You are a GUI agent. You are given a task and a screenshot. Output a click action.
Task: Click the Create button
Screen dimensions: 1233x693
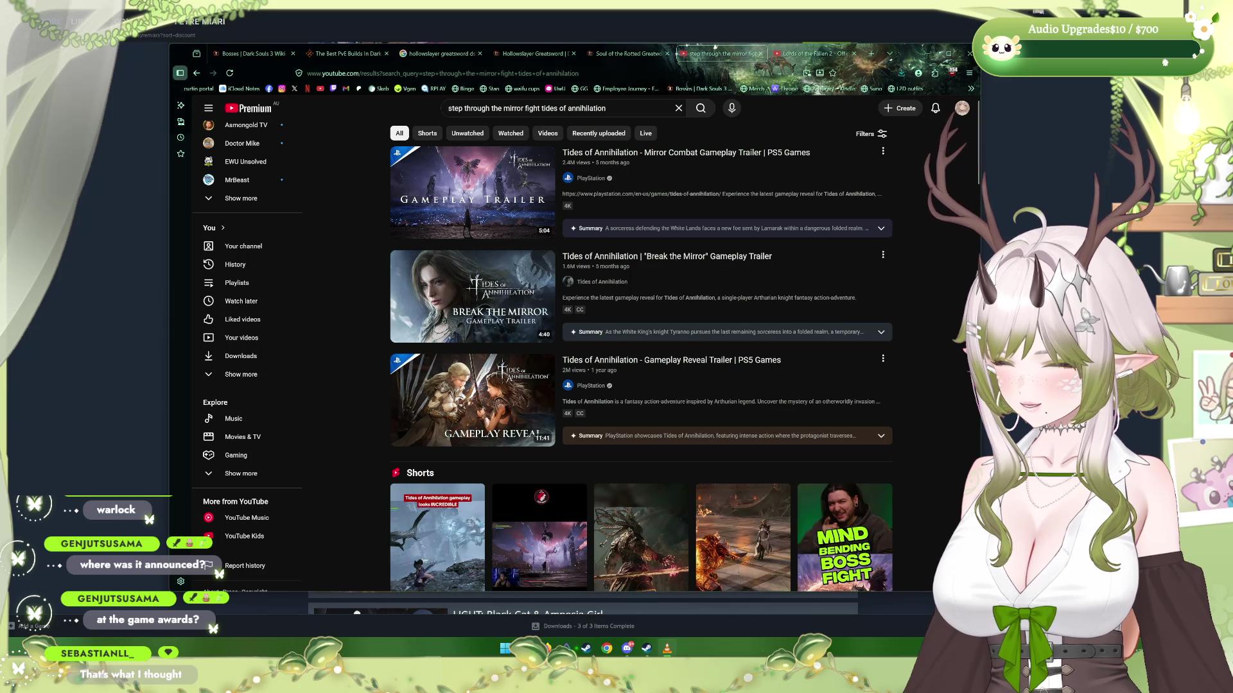[x=900, y=108]
